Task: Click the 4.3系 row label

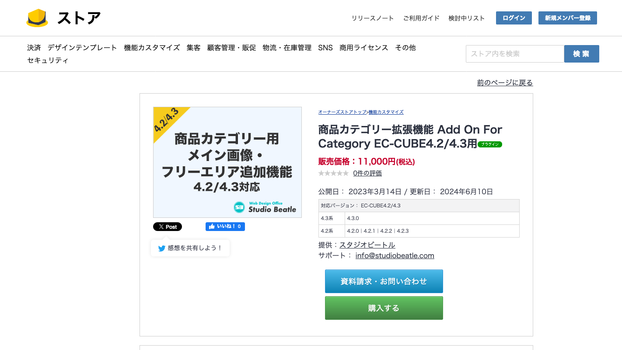Action: click(x=332, y=218)
